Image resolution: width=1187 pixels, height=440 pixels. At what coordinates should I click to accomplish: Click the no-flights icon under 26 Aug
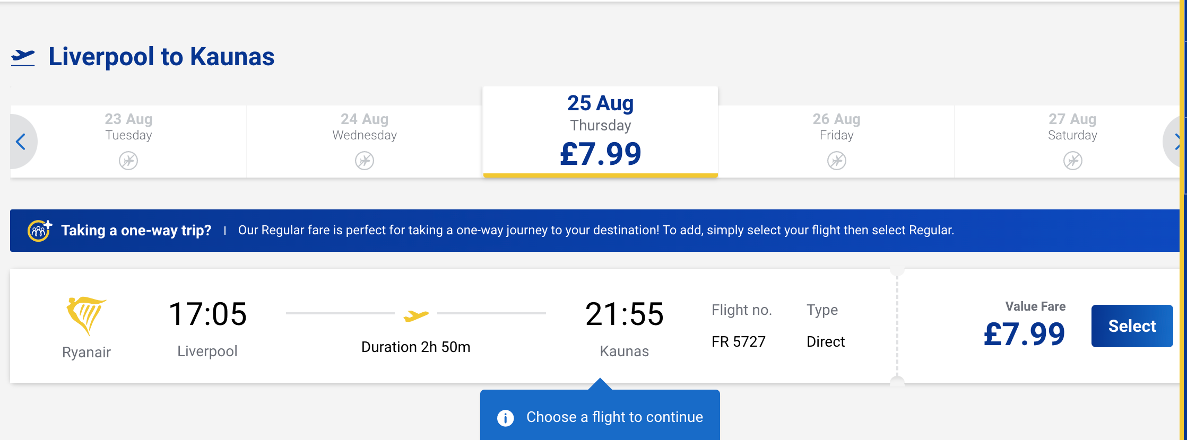tap(836, 161)
